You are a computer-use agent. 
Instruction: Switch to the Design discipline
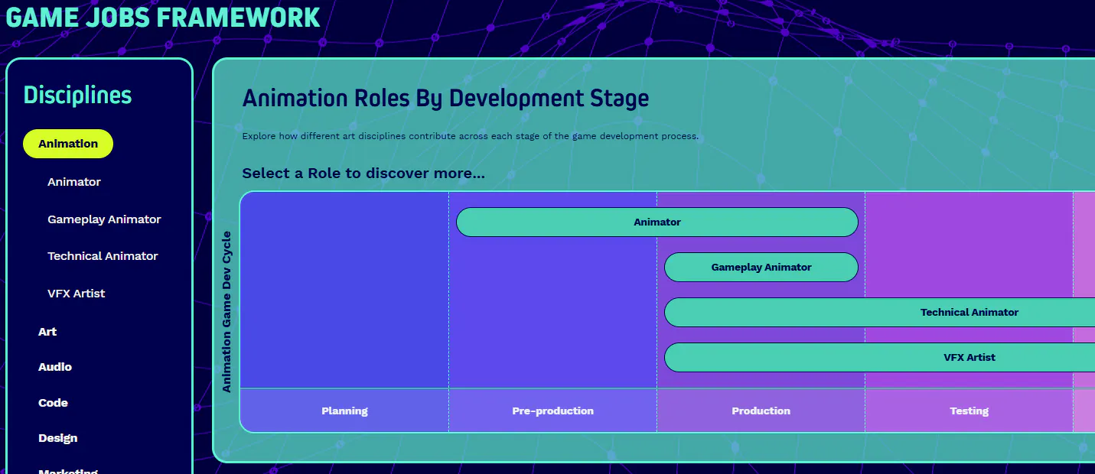coord(58,438)
